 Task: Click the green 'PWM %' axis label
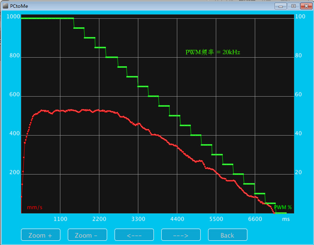pos(283,207)
